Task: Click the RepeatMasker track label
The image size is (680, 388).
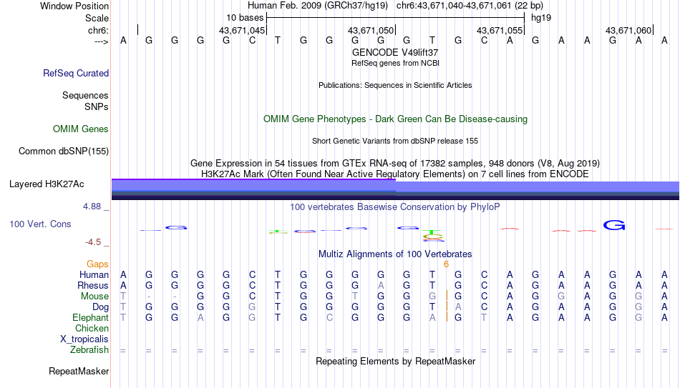Action: (x=79, y=371)
